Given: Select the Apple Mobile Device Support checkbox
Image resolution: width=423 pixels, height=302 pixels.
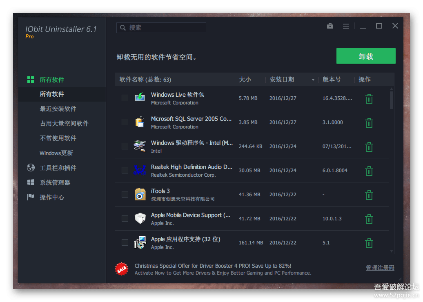Looking at the screenshot, I should [x=125, y=218].
